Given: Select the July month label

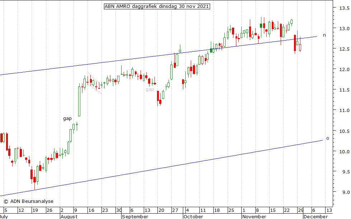Looking at the screenshot, I should [4, 216].
